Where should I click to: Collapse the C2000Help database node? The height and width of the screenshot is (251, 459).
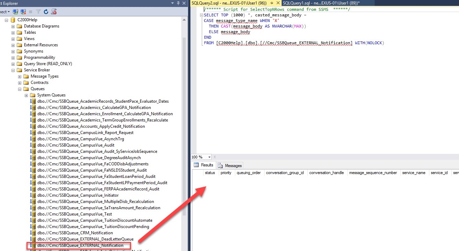pos(6,20)
